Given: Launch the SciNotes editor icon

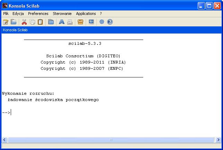Looking at the screenshot, I should [6, 22].
